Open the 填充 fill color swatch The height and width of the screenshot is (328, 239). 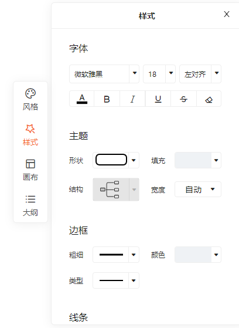198,160
